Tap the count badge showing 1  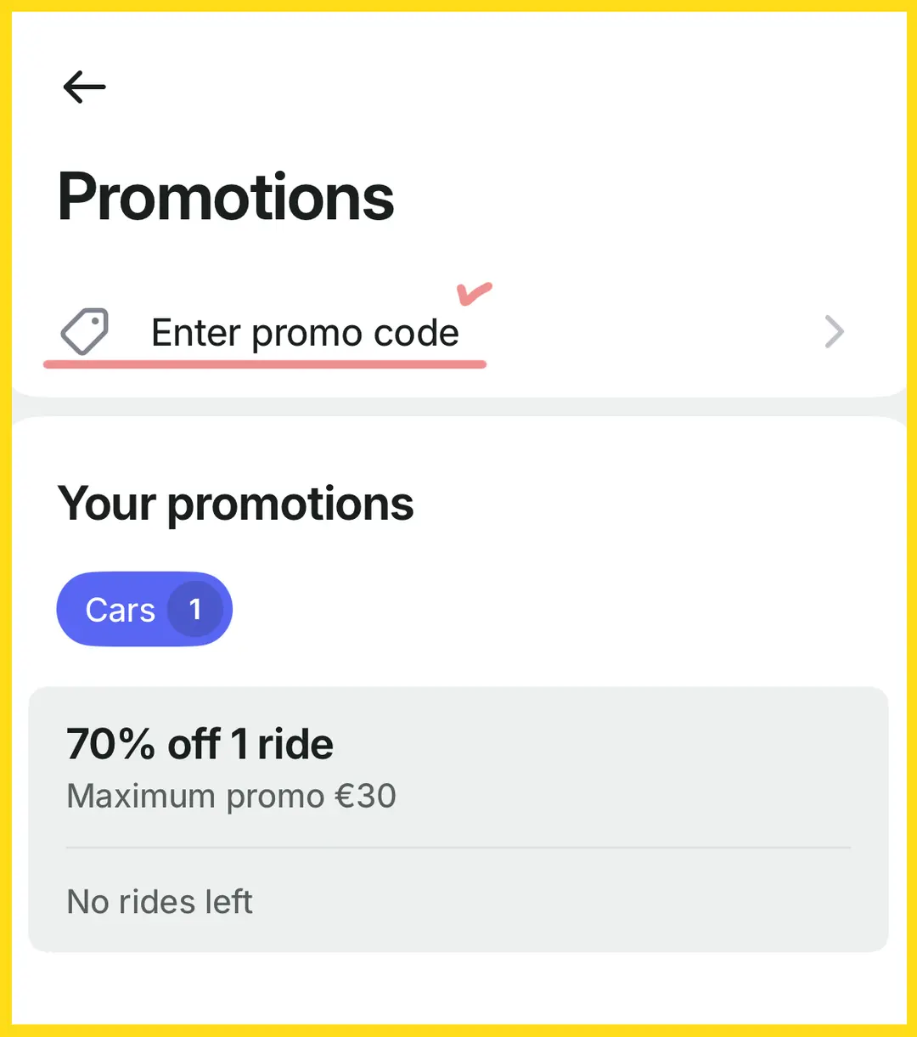coord(195,609)
